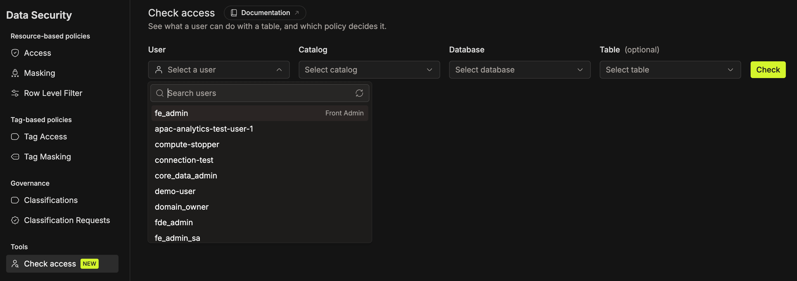
Task: Open the Classifications page
Action: click(62, 200)
